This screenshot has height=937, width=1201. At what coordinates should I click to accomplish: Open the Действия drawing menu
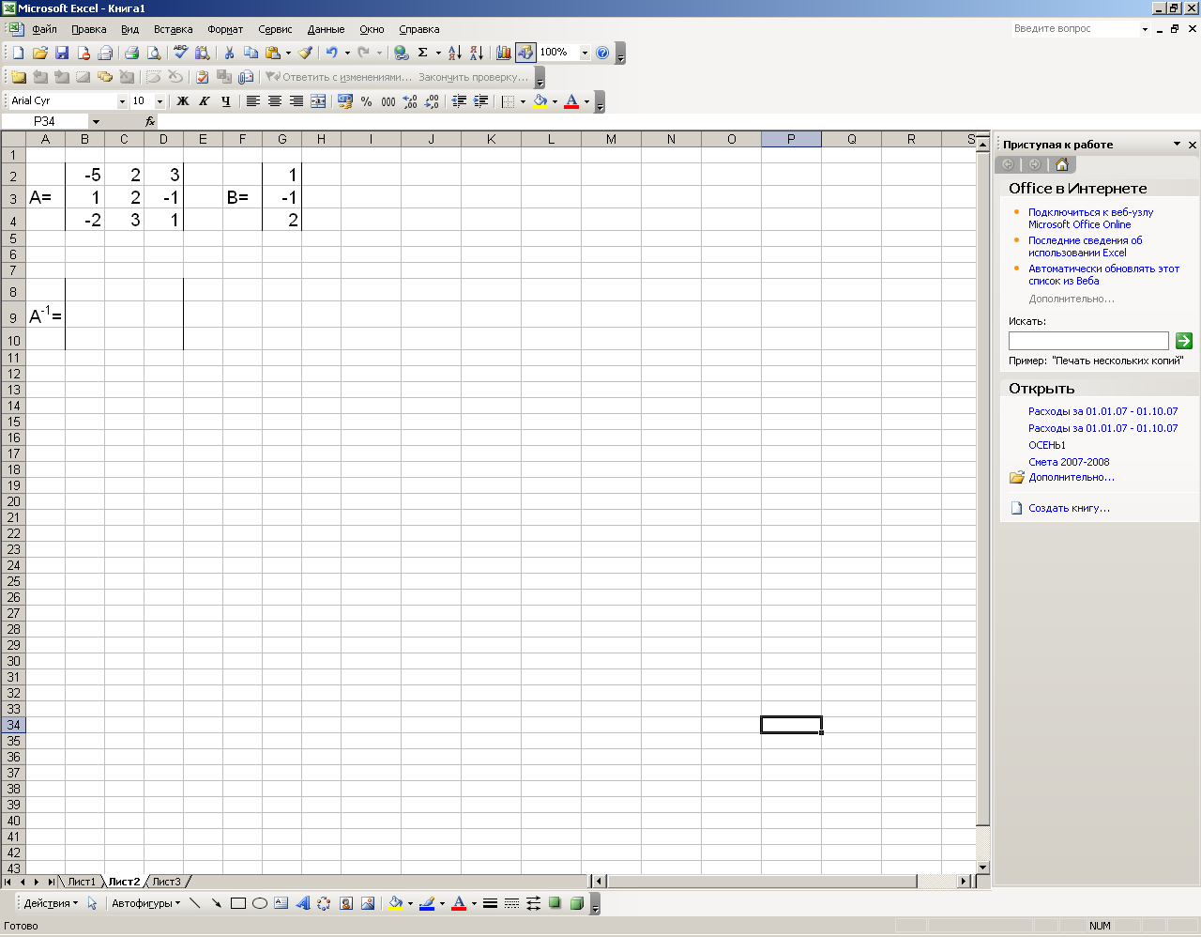[51, 903]
